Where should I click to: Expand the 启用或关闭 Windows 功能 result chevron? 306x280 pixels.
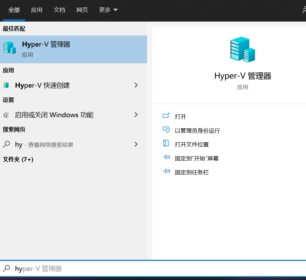pyautogui.click(x=136, y=114)
